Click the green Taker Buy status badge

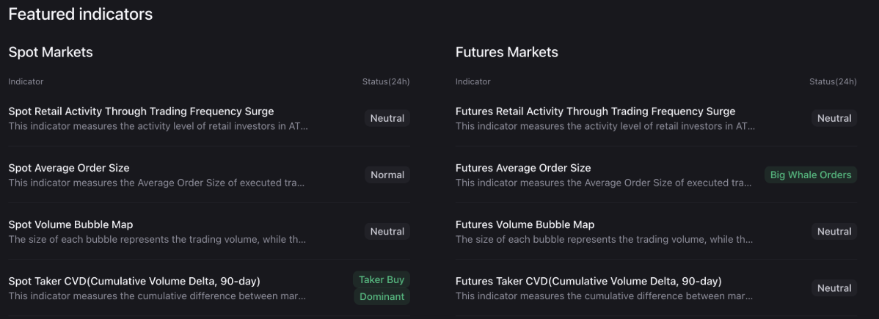click(x=382, y=279)
